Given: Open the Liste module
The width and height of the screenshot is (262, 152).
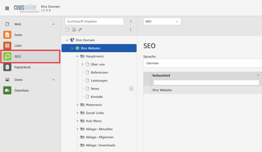Looking at the screenshot, I should [18, 45].
